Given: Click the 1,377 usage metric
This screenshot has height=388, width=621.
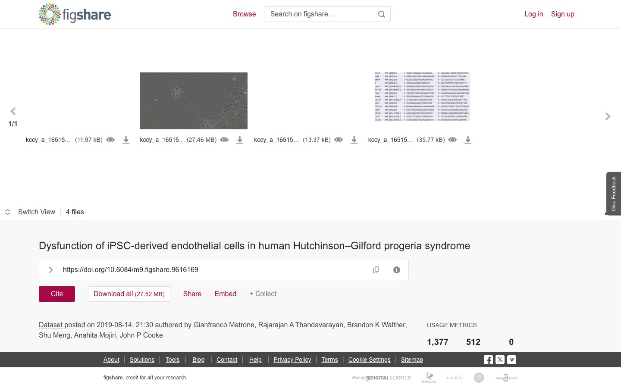Looking at the screenshot, I should tap(438, 342).
